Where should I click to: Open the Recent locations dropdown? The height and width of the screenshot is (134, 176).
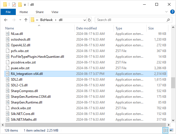tap(20, 20)
